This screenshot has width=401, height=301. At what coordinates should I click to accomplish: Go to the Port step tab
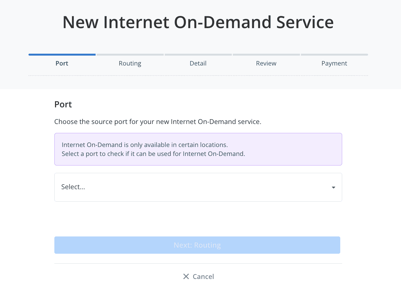(62, 63)
